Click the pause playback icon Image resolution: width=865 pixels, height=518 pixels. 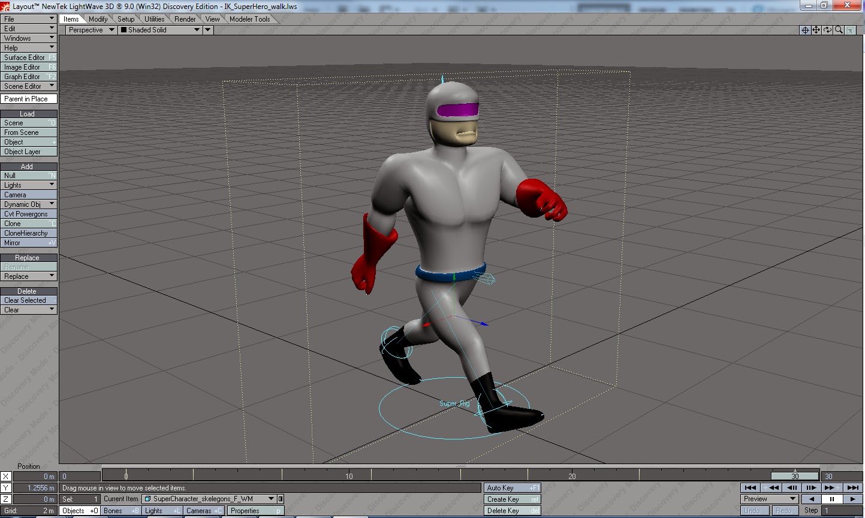point(832,498)
